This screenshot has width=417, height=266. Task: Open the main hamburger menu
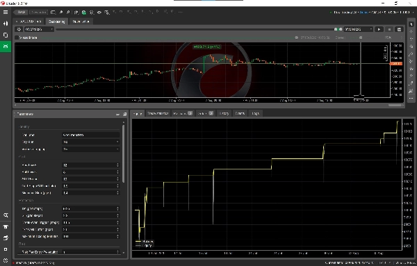click(x=6, y=13)
